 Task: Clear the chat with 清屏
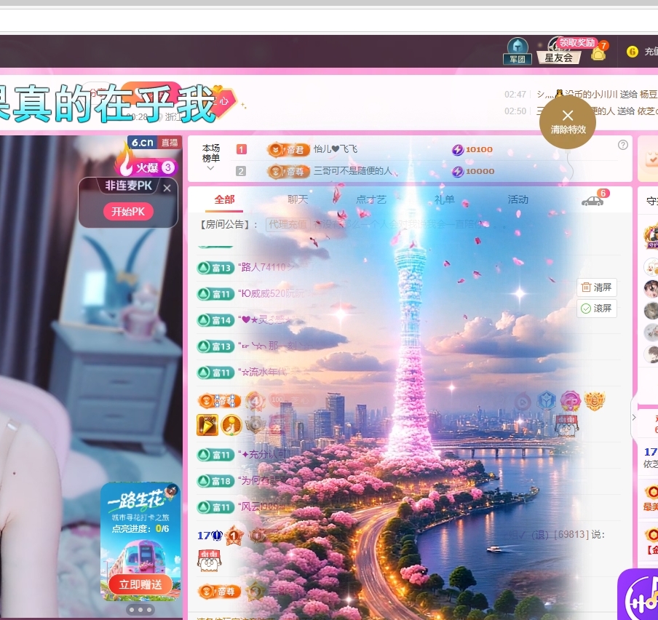pyautogui.click(x=596, y=287)
